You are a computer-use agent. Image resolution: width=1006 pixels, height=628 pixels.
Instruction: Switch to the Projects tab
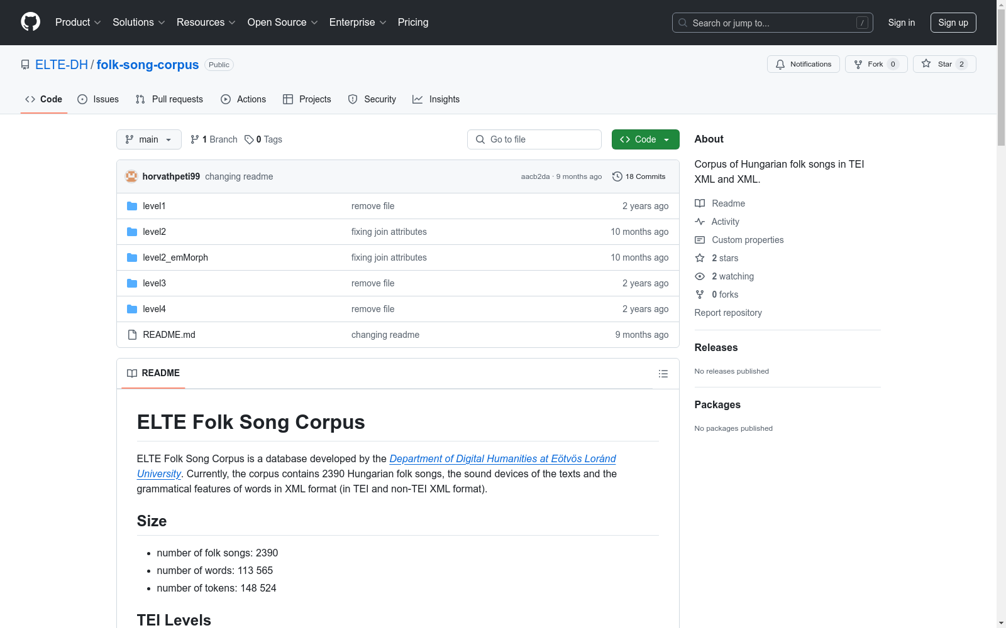[307, 99]
